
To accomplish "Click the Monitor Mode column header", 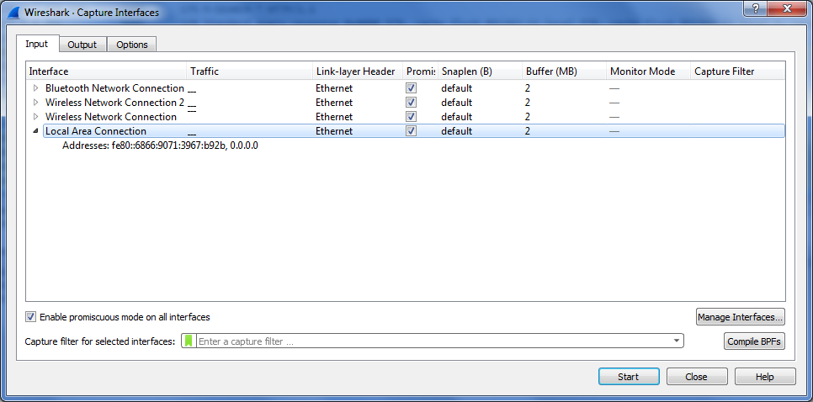I will pos(648,71).
